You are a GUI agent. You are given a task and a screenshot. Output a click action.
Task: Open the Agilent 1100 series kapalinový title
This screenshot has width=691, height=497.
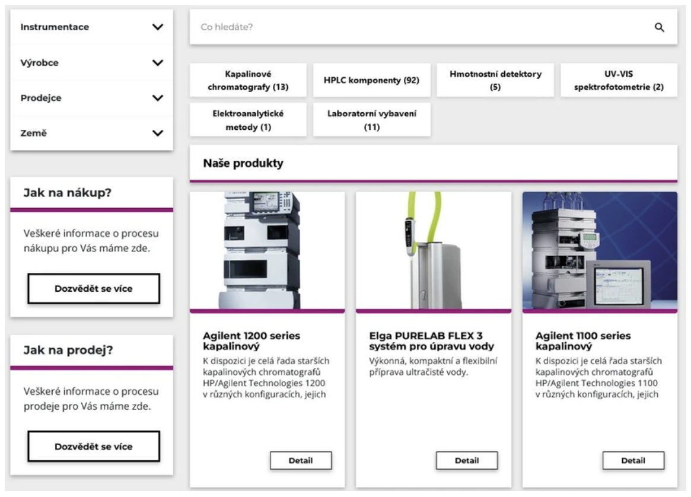tap(583, 341)
